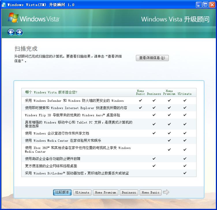Viewport: 217px width, 210px height.
Task: Click the Windows Vista 升级顾问 banner title
Action: 175,19
